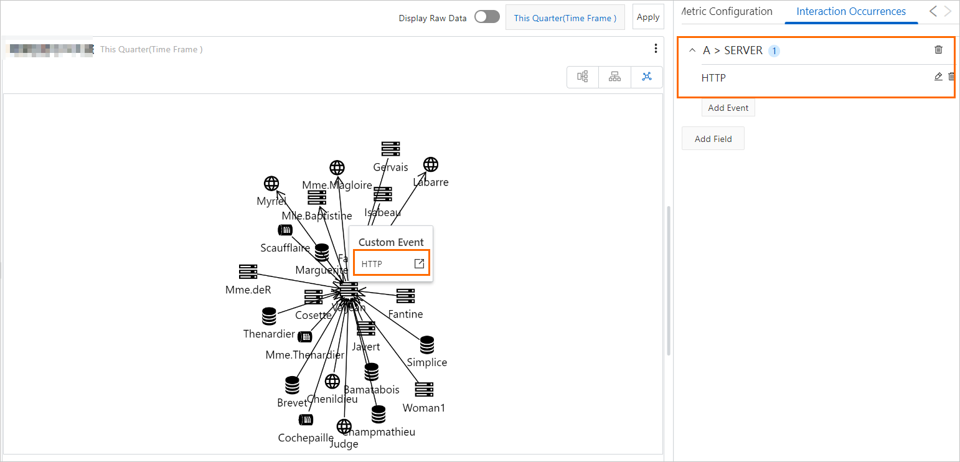
Task: Select the central Valjean server node
Action: [349, 290]
